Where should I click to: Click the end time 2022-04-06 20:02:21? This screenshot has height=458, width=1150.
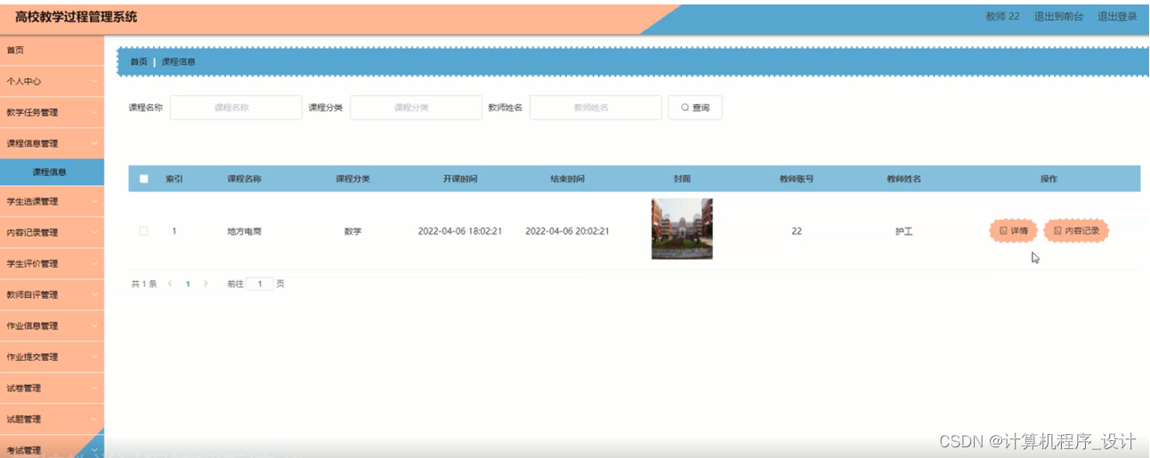coord(568,231)
